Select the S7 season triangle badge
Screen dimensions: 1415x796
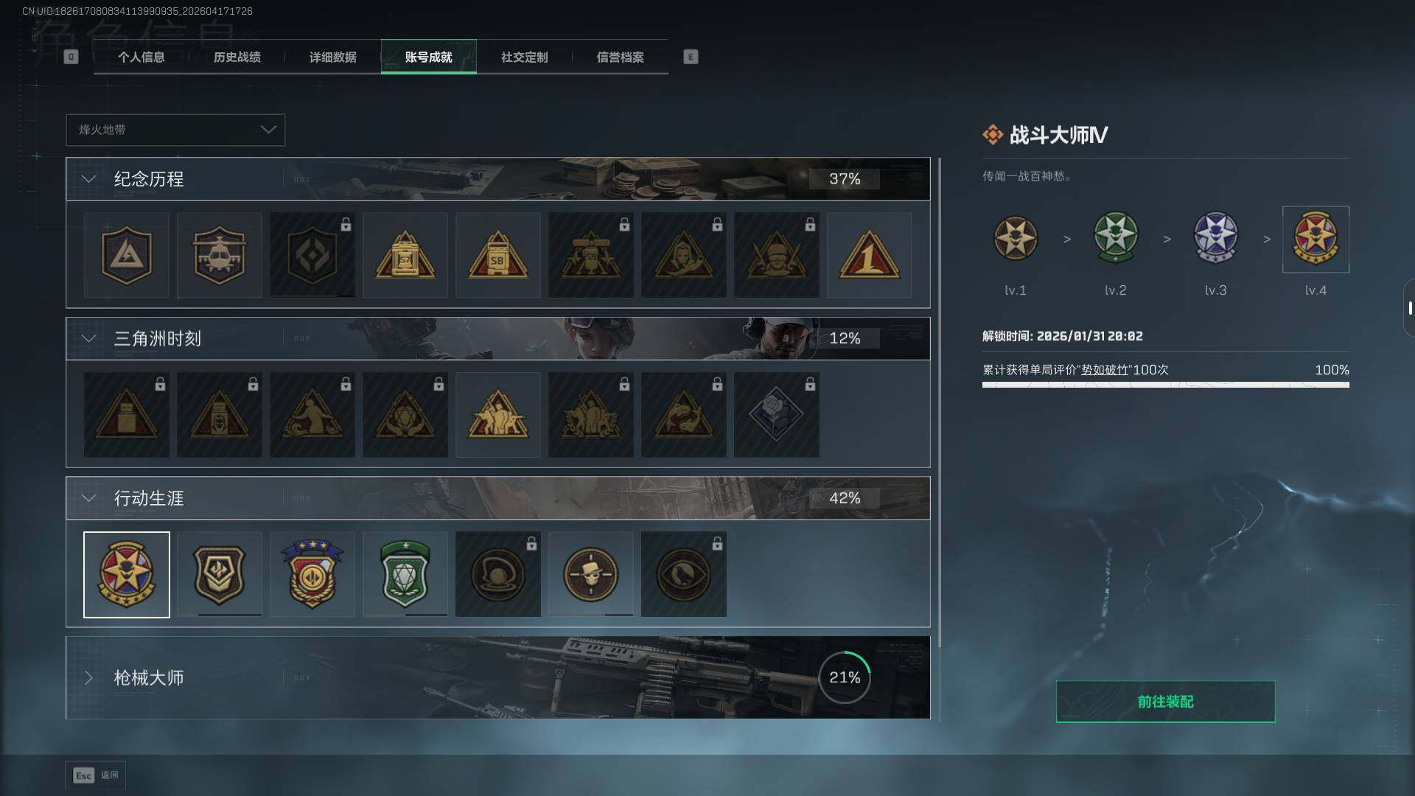pyautogui.click(x=405, y=255)
